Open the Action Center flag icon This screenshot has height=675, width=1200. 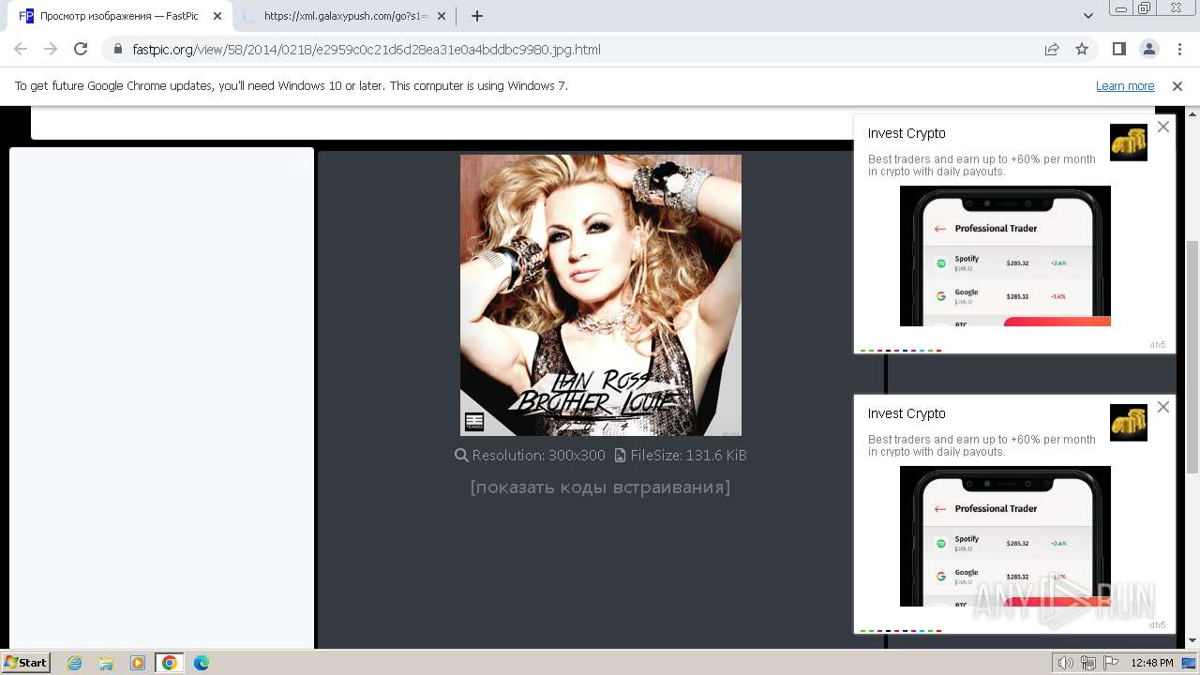(1111, 663)
